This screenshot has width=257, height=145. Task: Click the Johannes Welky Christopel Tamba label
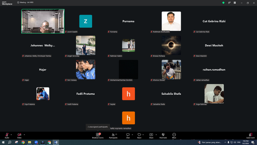click(37, 56)
